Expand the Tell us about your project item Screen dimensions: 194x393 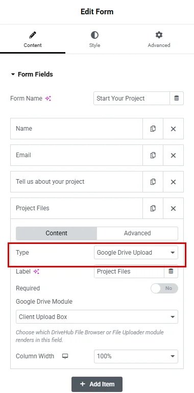click(77, 182)
